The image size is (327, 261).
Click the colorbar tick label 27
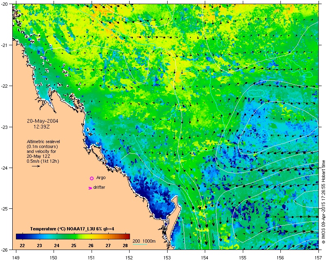[108, 246]
